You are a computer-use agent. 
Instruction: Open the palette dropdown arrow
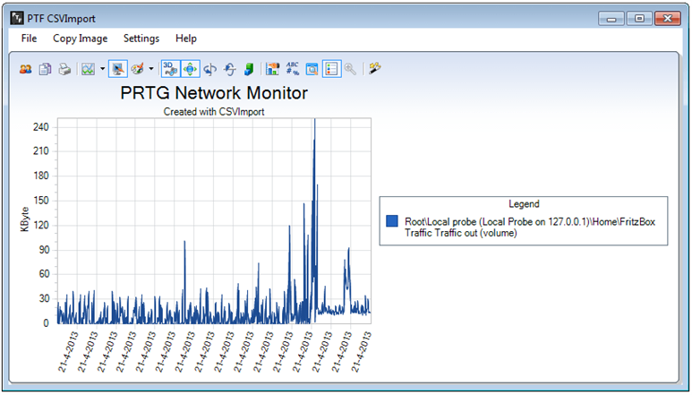[x=151, y=69]
